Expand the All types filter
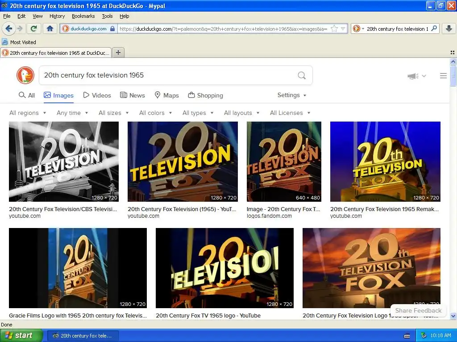 click(198, 113)
